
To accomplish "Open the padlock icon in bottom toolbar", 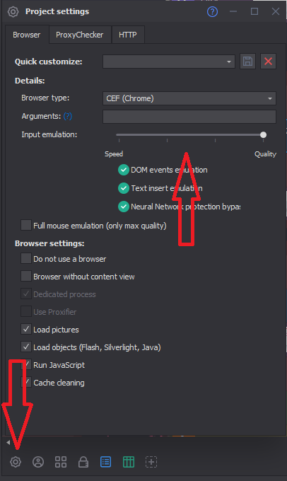I will coord(83,462).
